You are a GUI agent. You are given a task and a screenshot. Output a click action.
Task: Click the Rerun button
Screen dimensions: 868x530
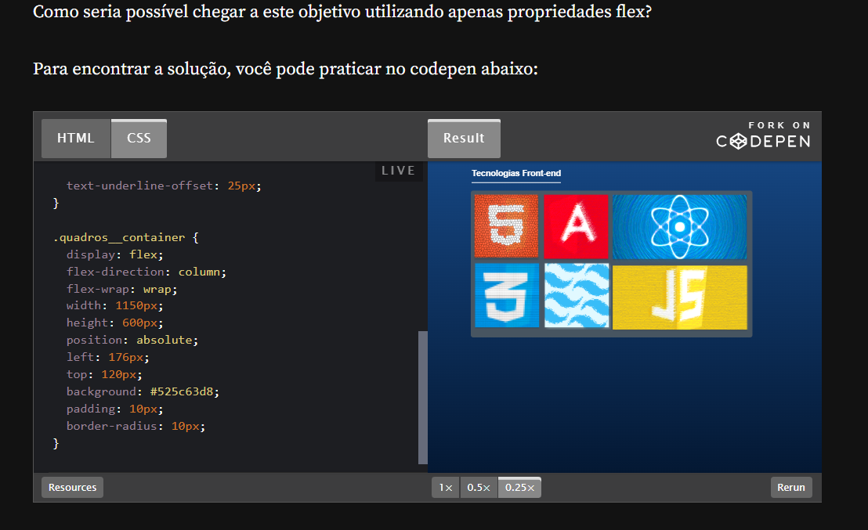(791, 488)
